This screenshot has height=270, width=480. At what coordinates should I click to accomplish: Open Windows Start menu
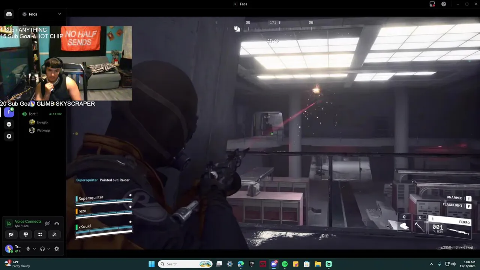151,264
